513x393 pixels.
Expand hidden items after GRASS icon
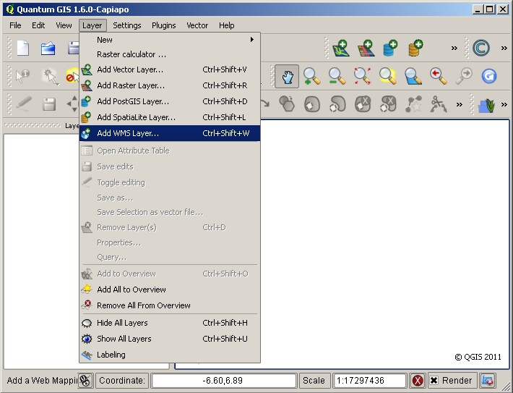click(504, 104)
